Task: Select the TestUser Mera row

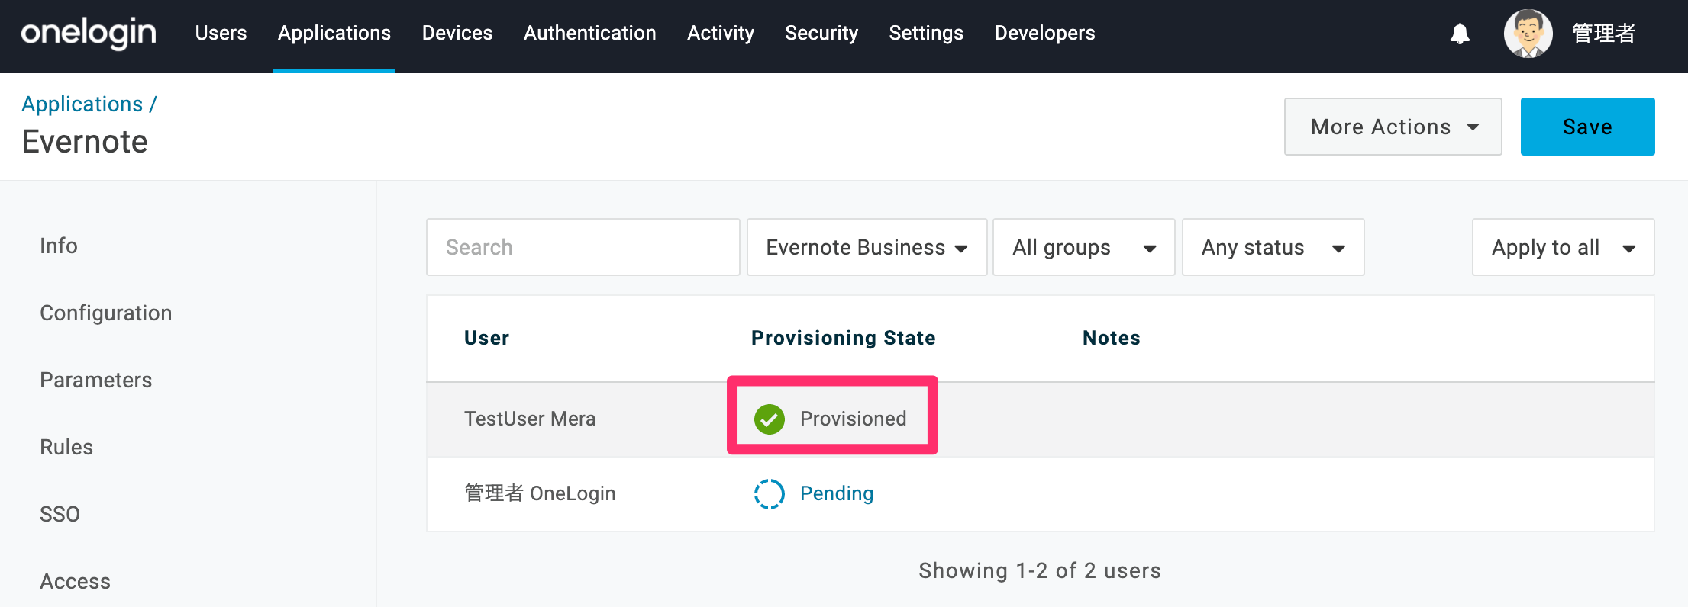Action: pos(1040,419)
